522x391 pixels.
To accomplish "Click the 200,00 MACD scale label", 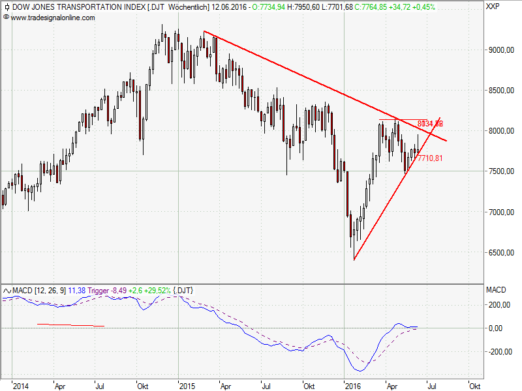I will (x=499, y=304).
